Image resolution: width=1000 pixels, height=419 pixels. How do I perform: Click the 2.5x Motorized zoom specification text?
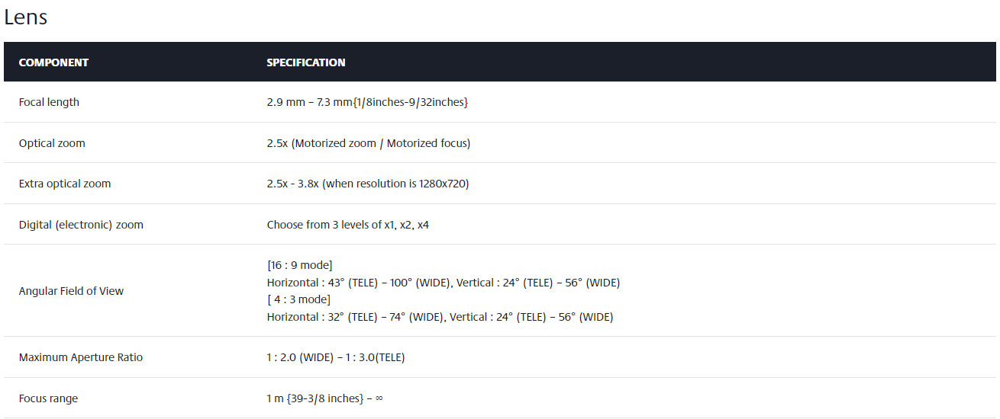tap(369, 143)
